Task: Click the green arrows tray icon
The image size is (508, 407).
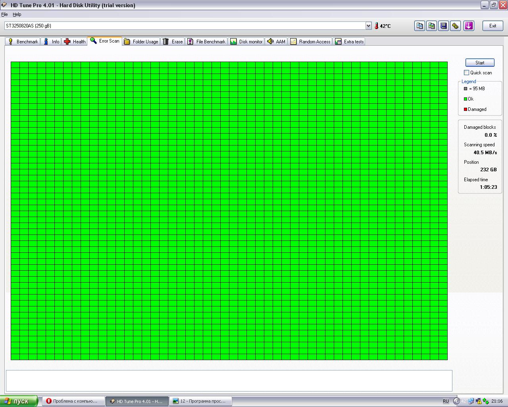Action: [x=486, y=401]
